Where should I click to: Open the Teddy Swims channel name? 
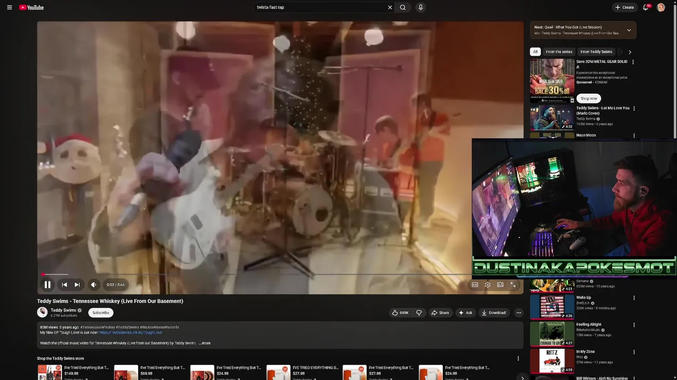(x=63, y=310)
